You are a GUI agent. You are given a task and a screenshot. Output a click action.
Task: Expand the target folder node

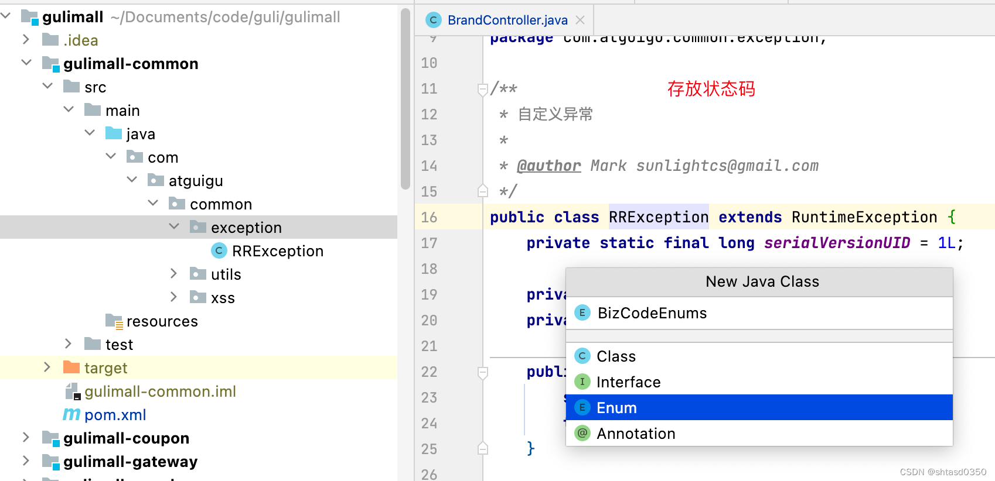47,367
